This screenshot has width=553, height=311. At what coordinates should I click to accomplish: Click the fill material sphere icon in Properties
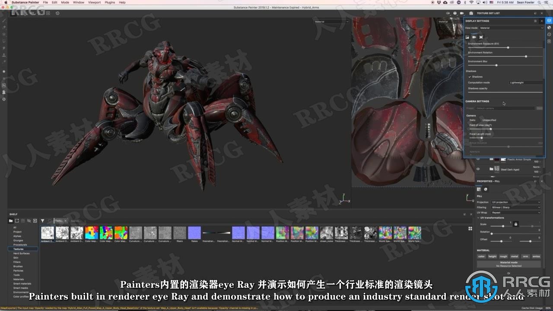click(486, 189)
